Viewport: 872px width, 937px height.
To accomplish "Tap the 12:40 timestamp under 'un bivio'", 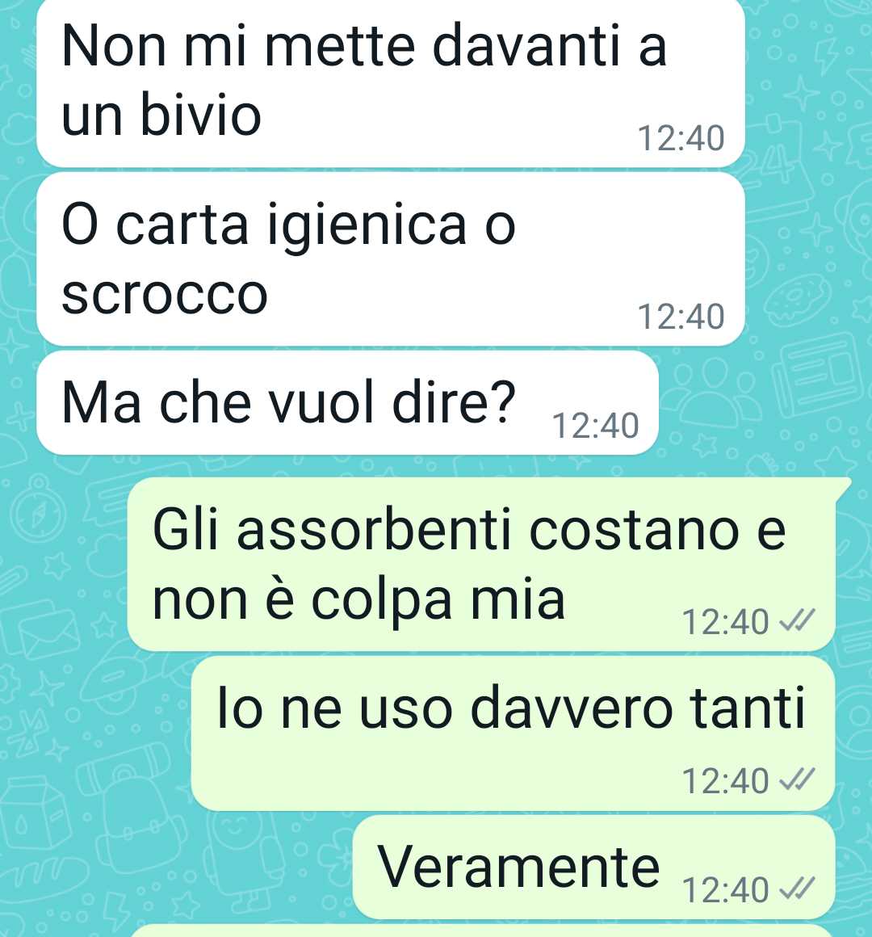I will tap(681, 138).
